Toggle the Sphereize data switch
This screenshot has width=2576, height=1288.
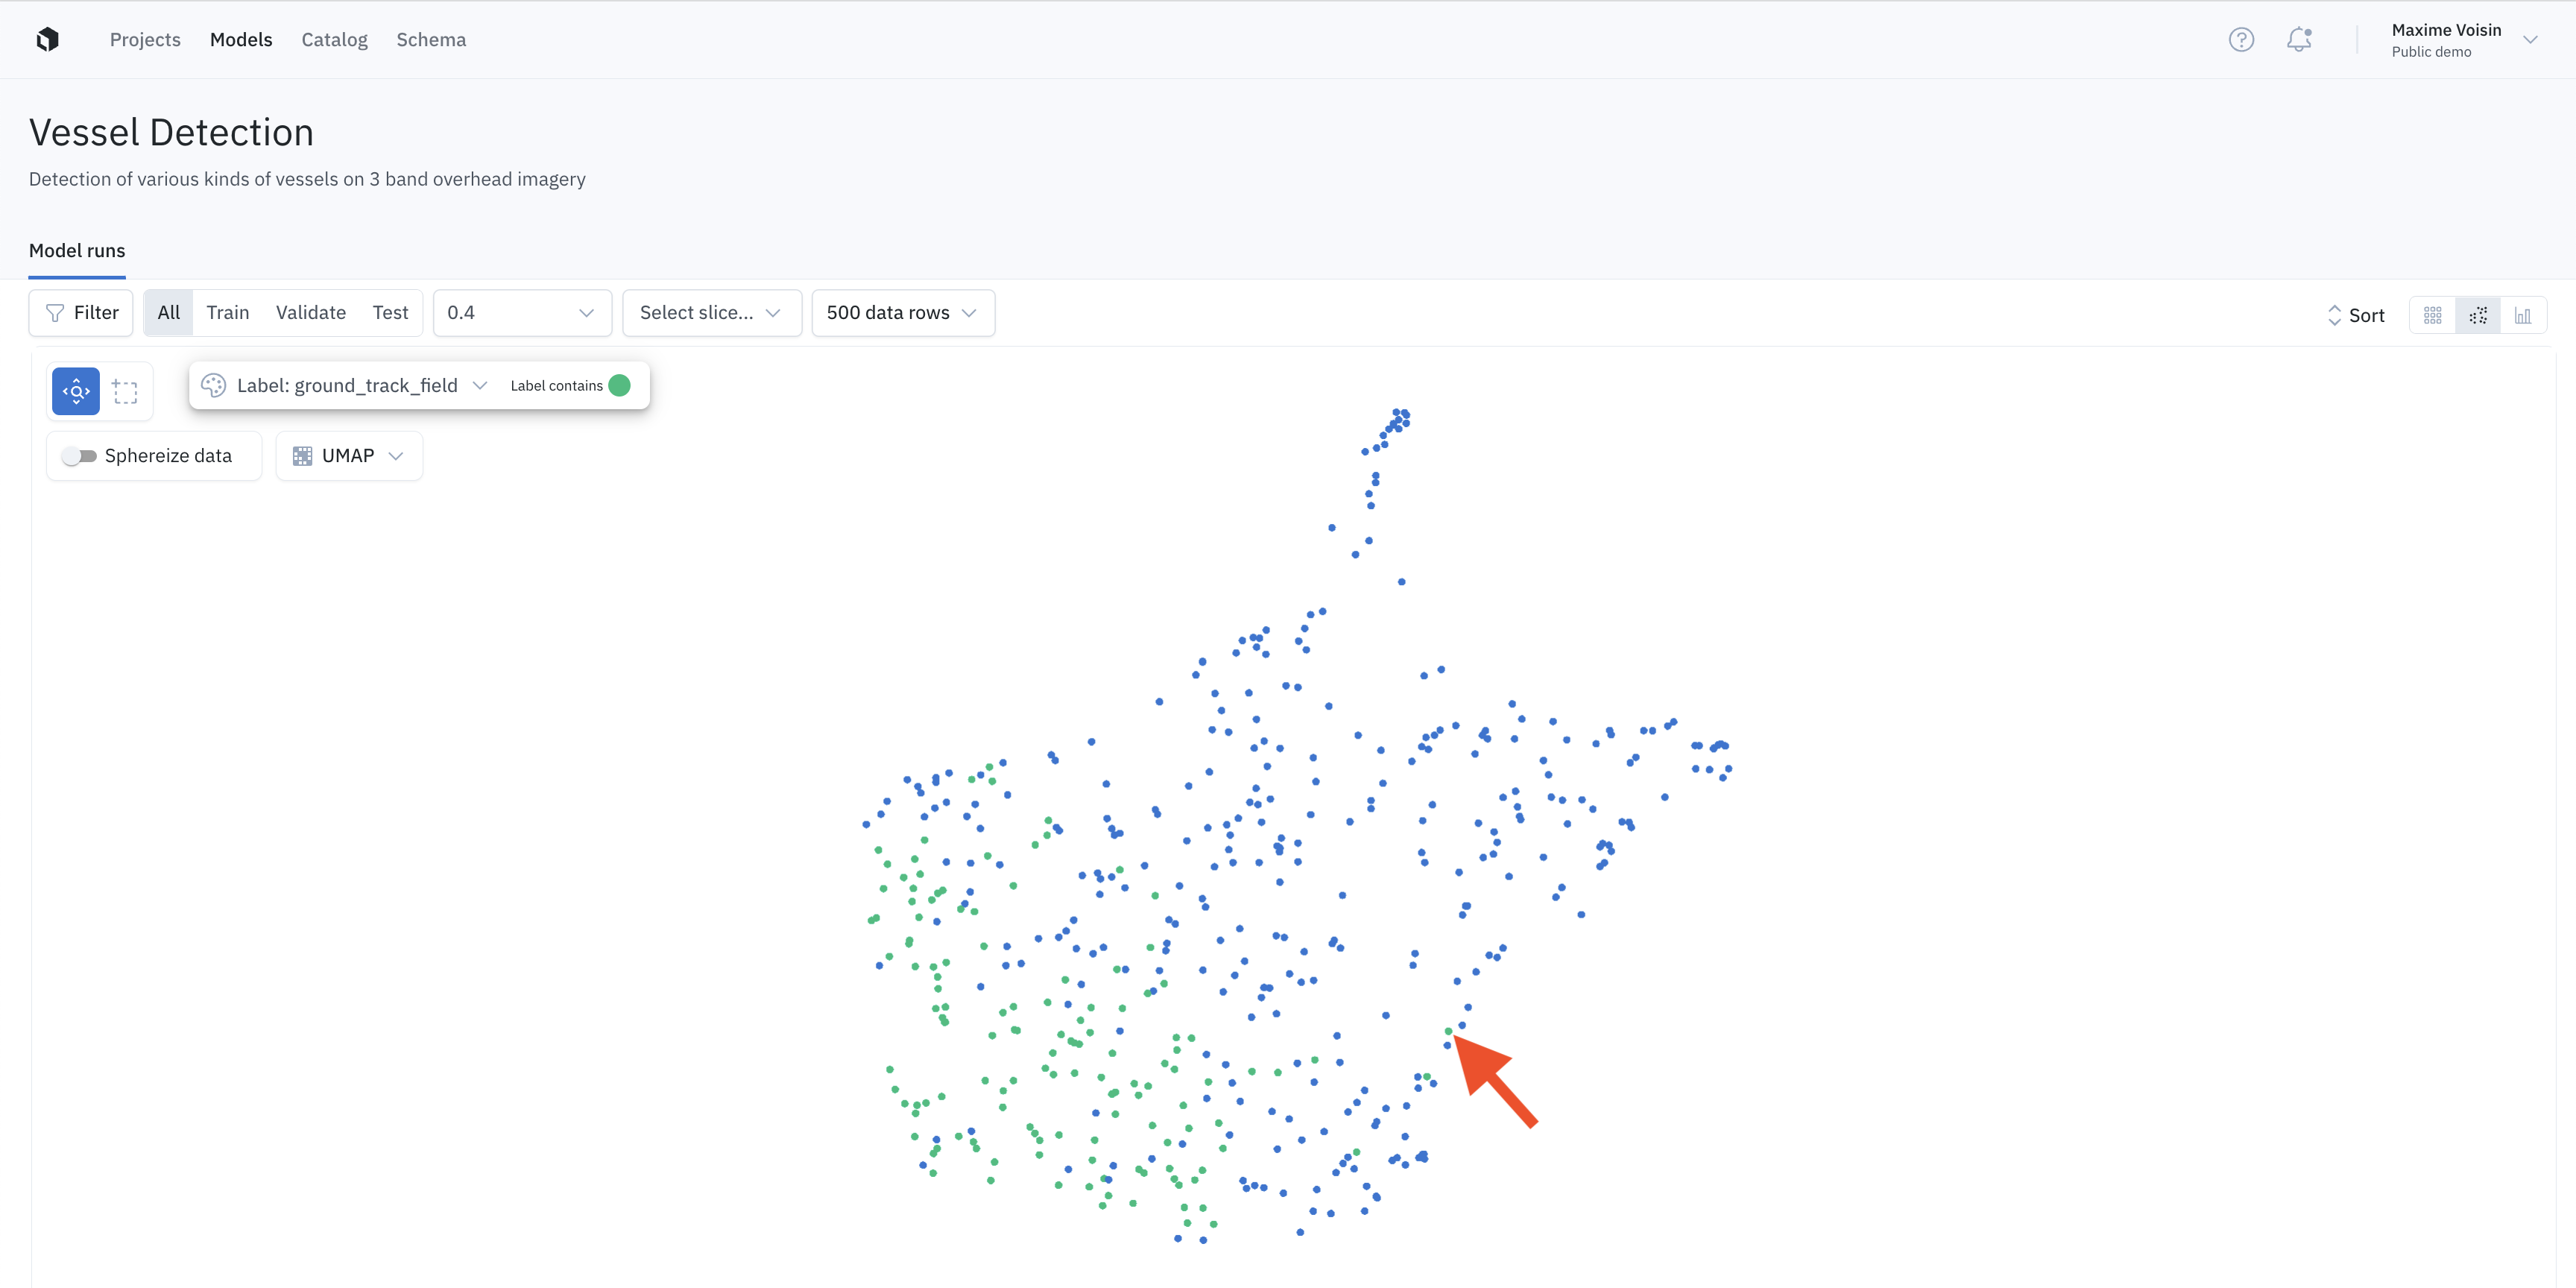coord(79,456)
